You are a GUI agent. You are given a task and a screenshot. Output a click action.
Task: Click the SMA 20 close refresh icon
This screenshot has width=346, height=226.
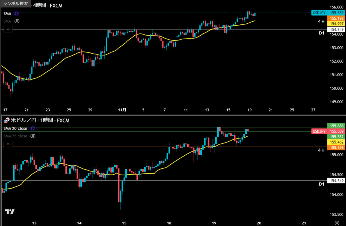[x=33, y=129]
